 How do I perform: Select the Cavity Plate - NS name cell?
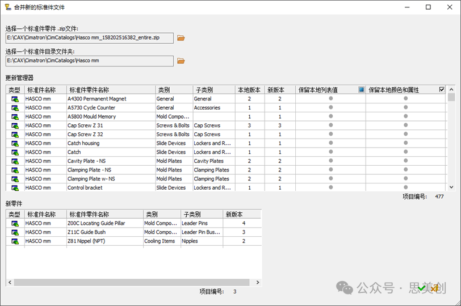point(111,161)
